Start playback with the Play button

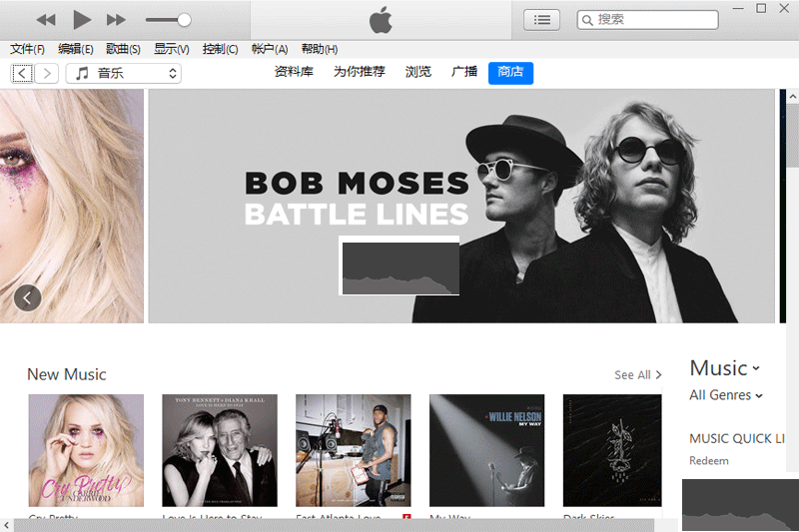(x=82, y=20)
